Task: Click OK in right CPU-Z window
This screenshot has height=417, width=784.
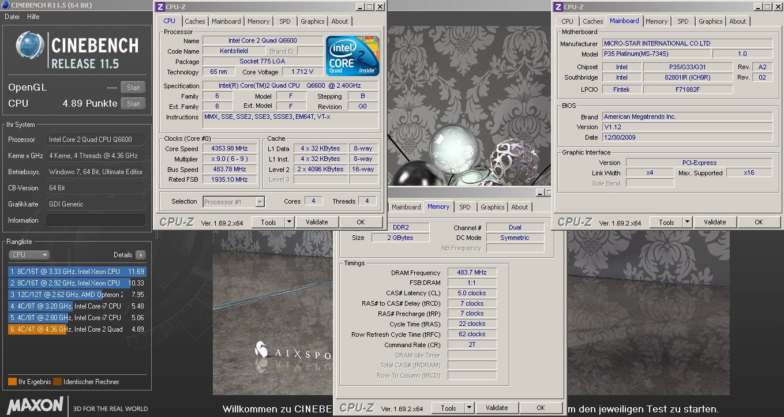Action: pyautogui.click(x=759, y=222)
